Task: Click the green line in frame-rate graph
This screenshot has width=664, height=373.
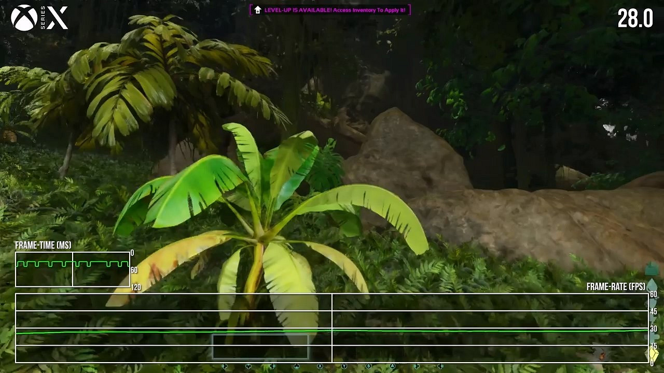Action: (x=332, y=331)
